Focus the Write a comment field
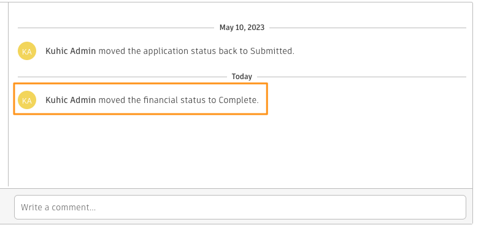 click(x=240, y=207)
